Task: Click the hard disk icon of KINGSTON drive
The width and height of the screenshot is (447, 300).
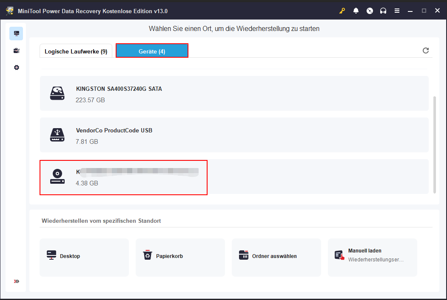Action: pyautogui.click(x=57, y=93)
